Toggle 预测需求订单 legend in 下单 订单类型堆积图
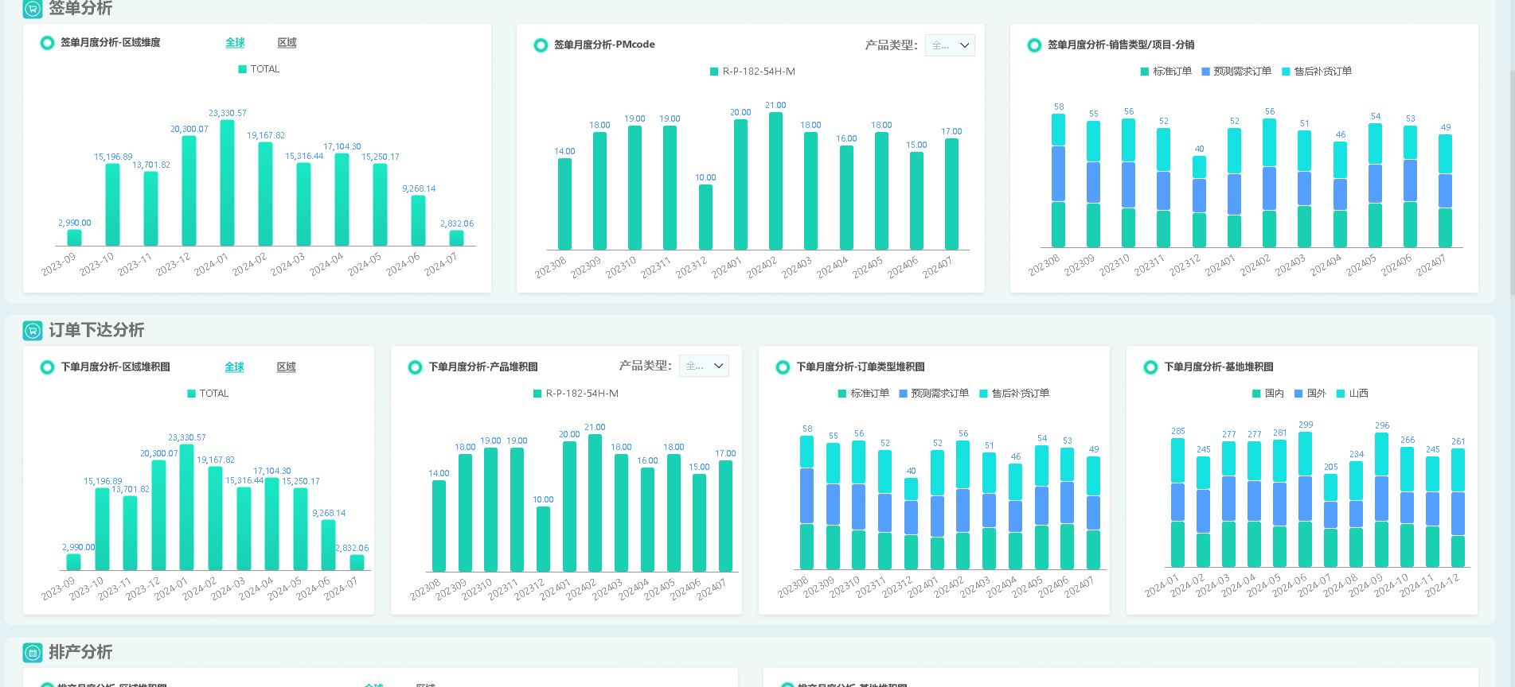This screenshot has height=687, width=1515. click(x=934, y=394)
